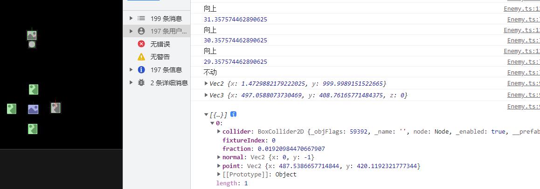Click the blue image sprite in game view
540x189 pixels.
33,109
